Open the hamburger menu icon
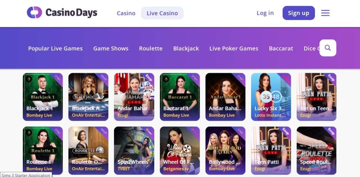The height and width of the screenshot is (177, 360). coord(325,13)
